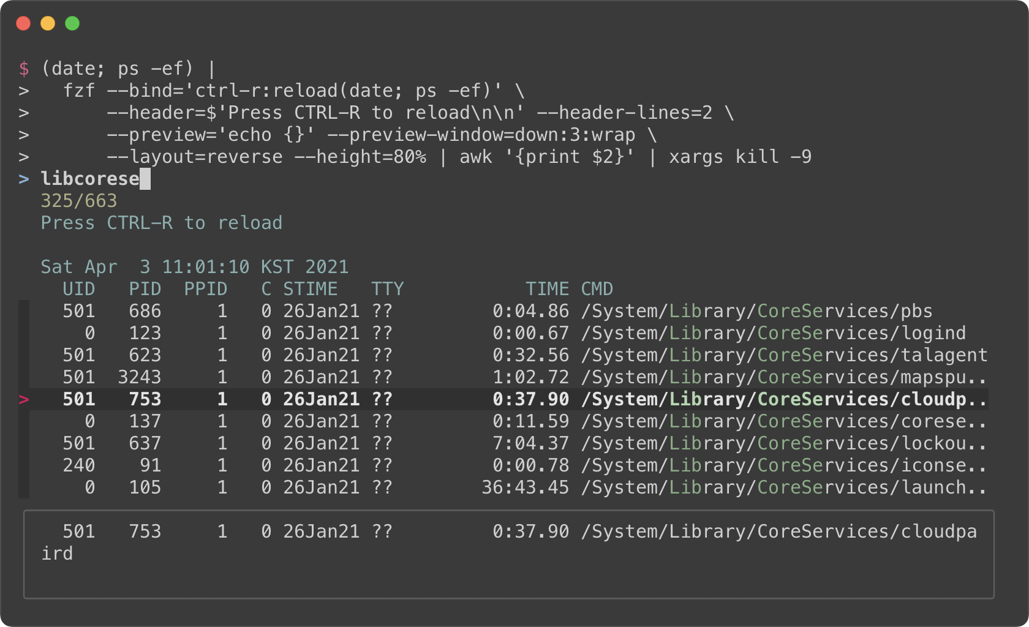Click the green maximize window button
Screen dimensions: 1029x627
click(x=72, y=23)
